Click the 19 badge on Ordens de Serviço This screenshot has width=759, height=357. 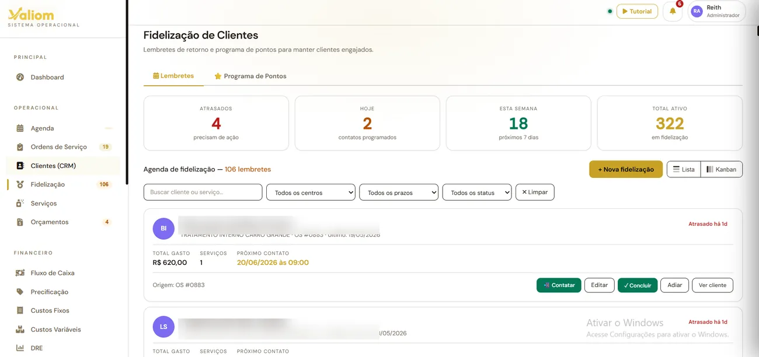pyautogui.click(x=106, y=147)
